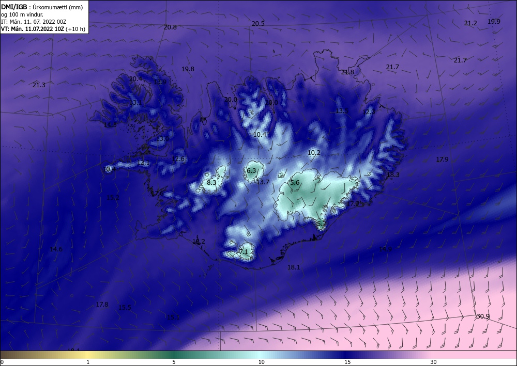This screenshot has height=366, width=517.
Task: Click the value 20.4 over the Westfjords
Action: click(135, 79)
